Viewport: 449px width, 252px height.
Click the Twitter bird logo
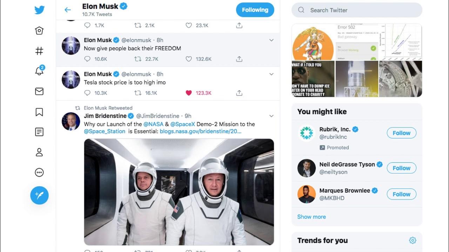(39, 10)
